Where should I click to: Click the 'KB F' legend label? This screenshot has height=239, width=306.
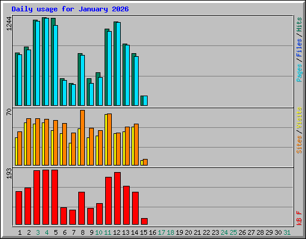coord(299,218)
